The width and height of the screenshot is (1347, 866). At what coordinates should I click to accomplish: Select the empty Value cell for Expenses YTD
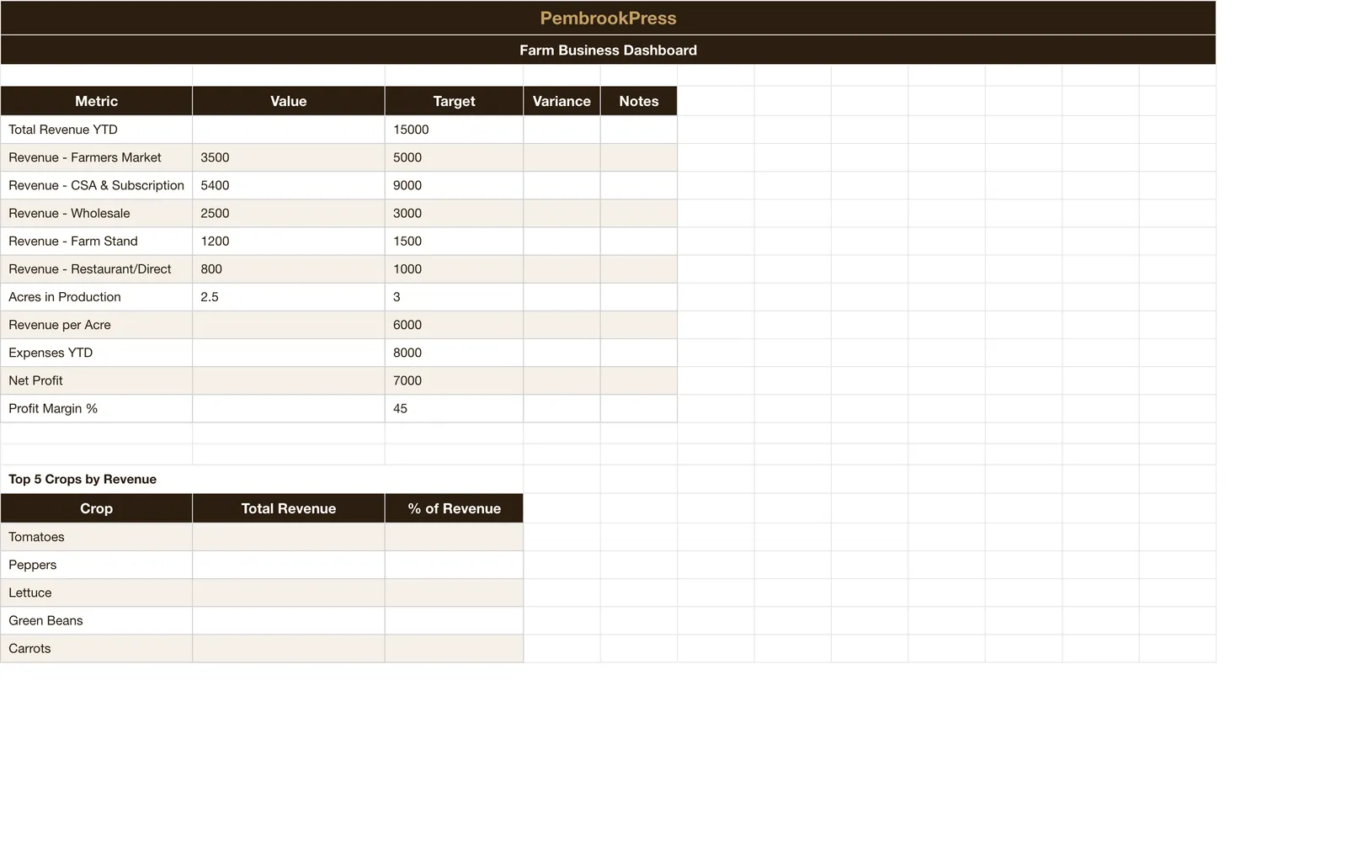(288, 352)
